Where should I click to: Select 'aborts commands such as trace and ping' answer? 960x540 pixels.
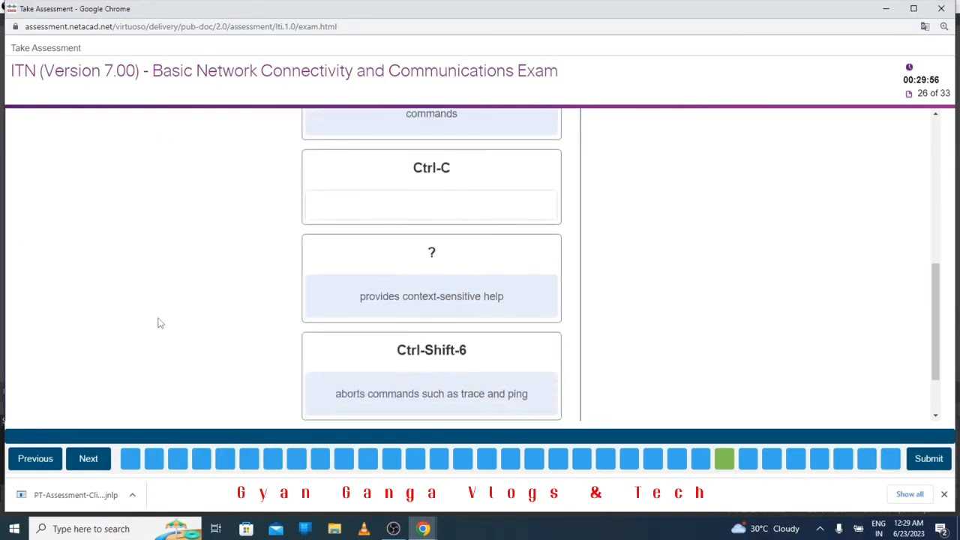point(431,394)
